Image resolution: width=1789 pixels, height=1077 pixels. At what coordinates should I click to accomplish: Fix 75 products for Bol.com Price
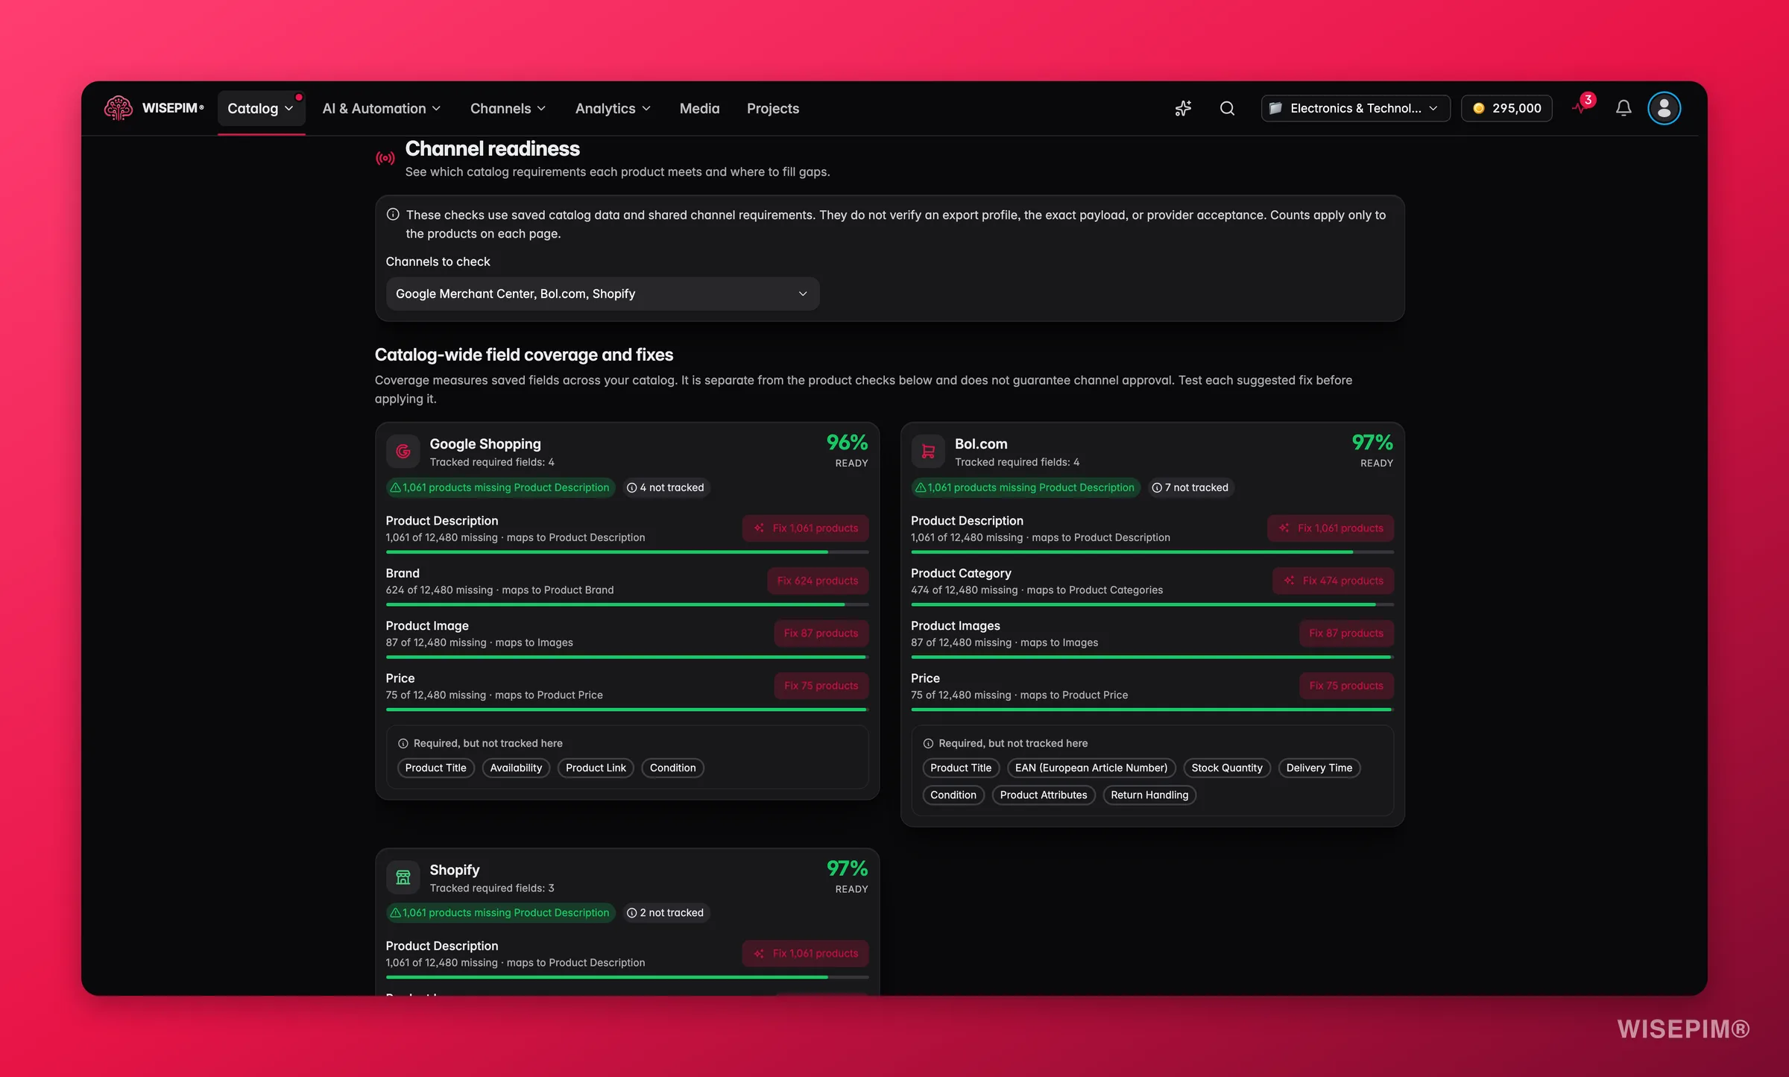coord(1346,686)
